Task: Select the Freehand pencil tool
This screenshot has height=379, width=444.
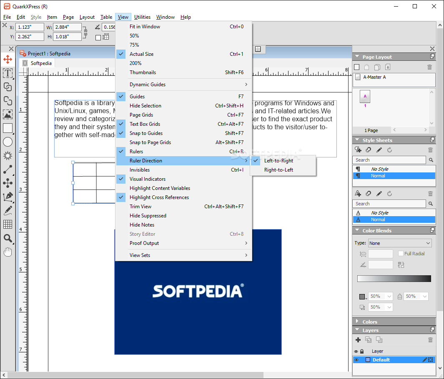Action: coord(8,210)
